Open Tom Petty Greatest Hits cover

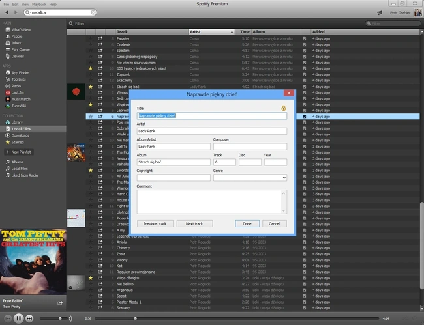point(33,262)
